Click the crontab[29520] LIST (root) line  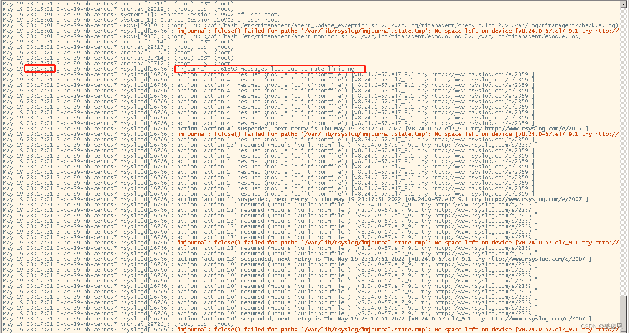(118, 52)
